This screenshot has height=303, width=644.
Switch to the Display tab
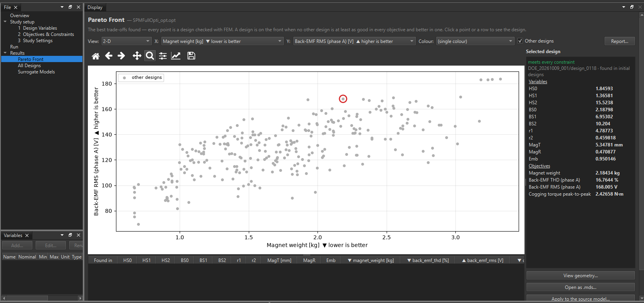click(95, 7)
